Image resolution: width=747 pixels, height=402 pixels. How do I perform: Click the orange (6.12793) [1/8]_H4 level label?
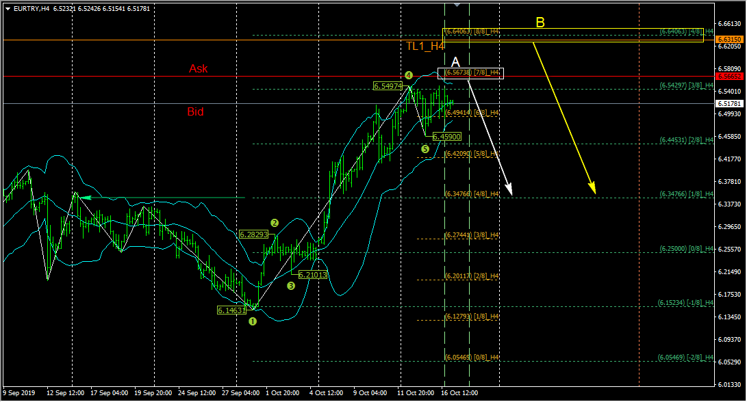[472, 317]
